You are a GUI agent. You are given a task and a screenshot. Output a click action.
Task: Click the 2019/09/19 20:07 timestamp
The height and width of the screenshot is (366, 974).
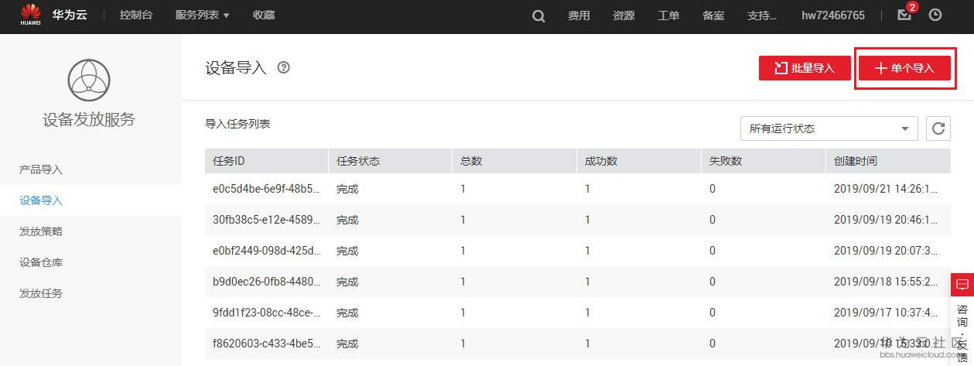(x=887, y=251)
